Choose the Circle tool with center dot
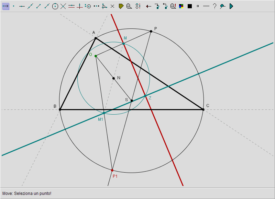This screenshot has height=199, width=275. [x=55, y=6]
